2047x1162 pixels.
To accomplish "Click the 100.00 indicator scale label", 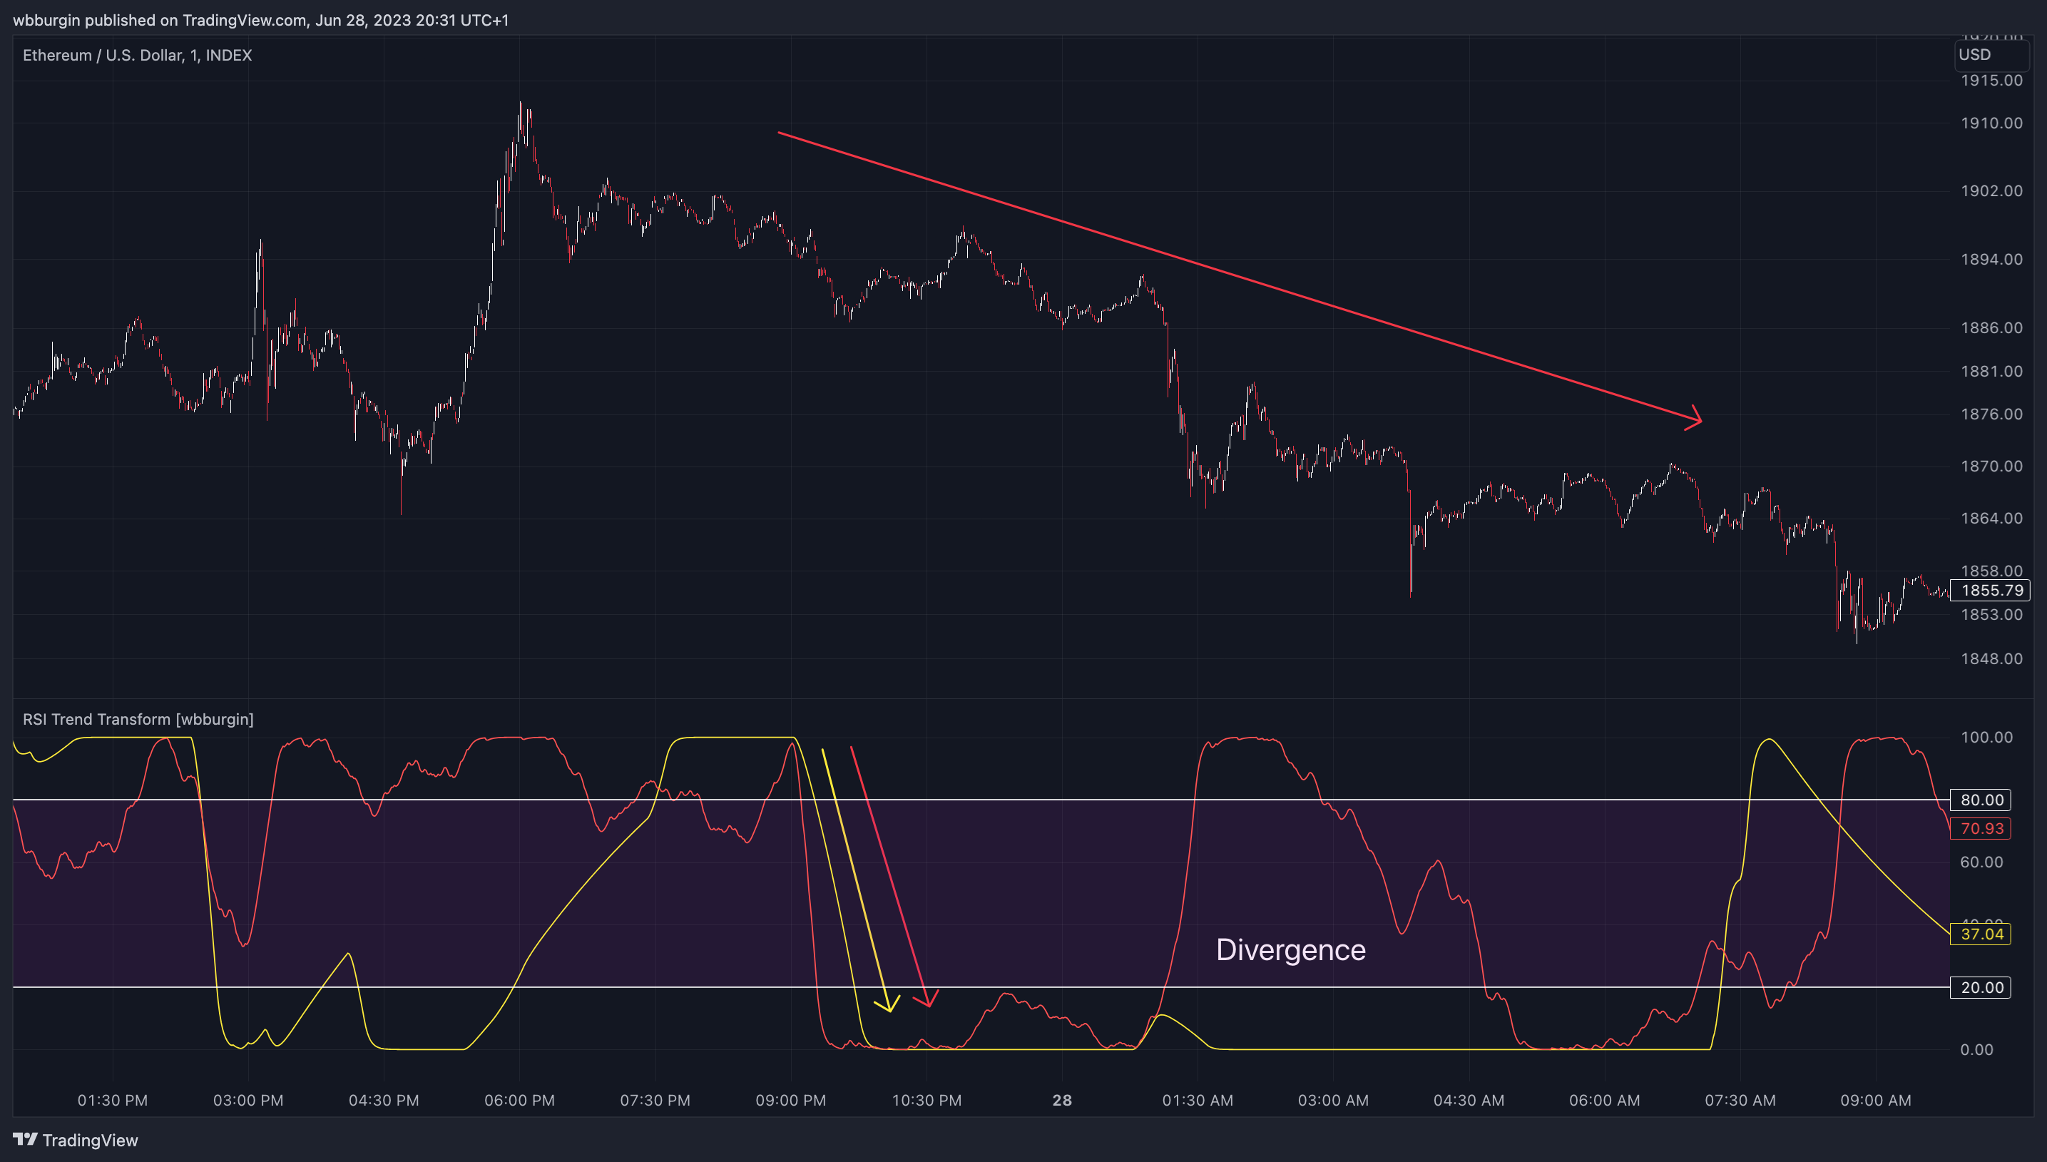I will click(x=1986, y=738).
